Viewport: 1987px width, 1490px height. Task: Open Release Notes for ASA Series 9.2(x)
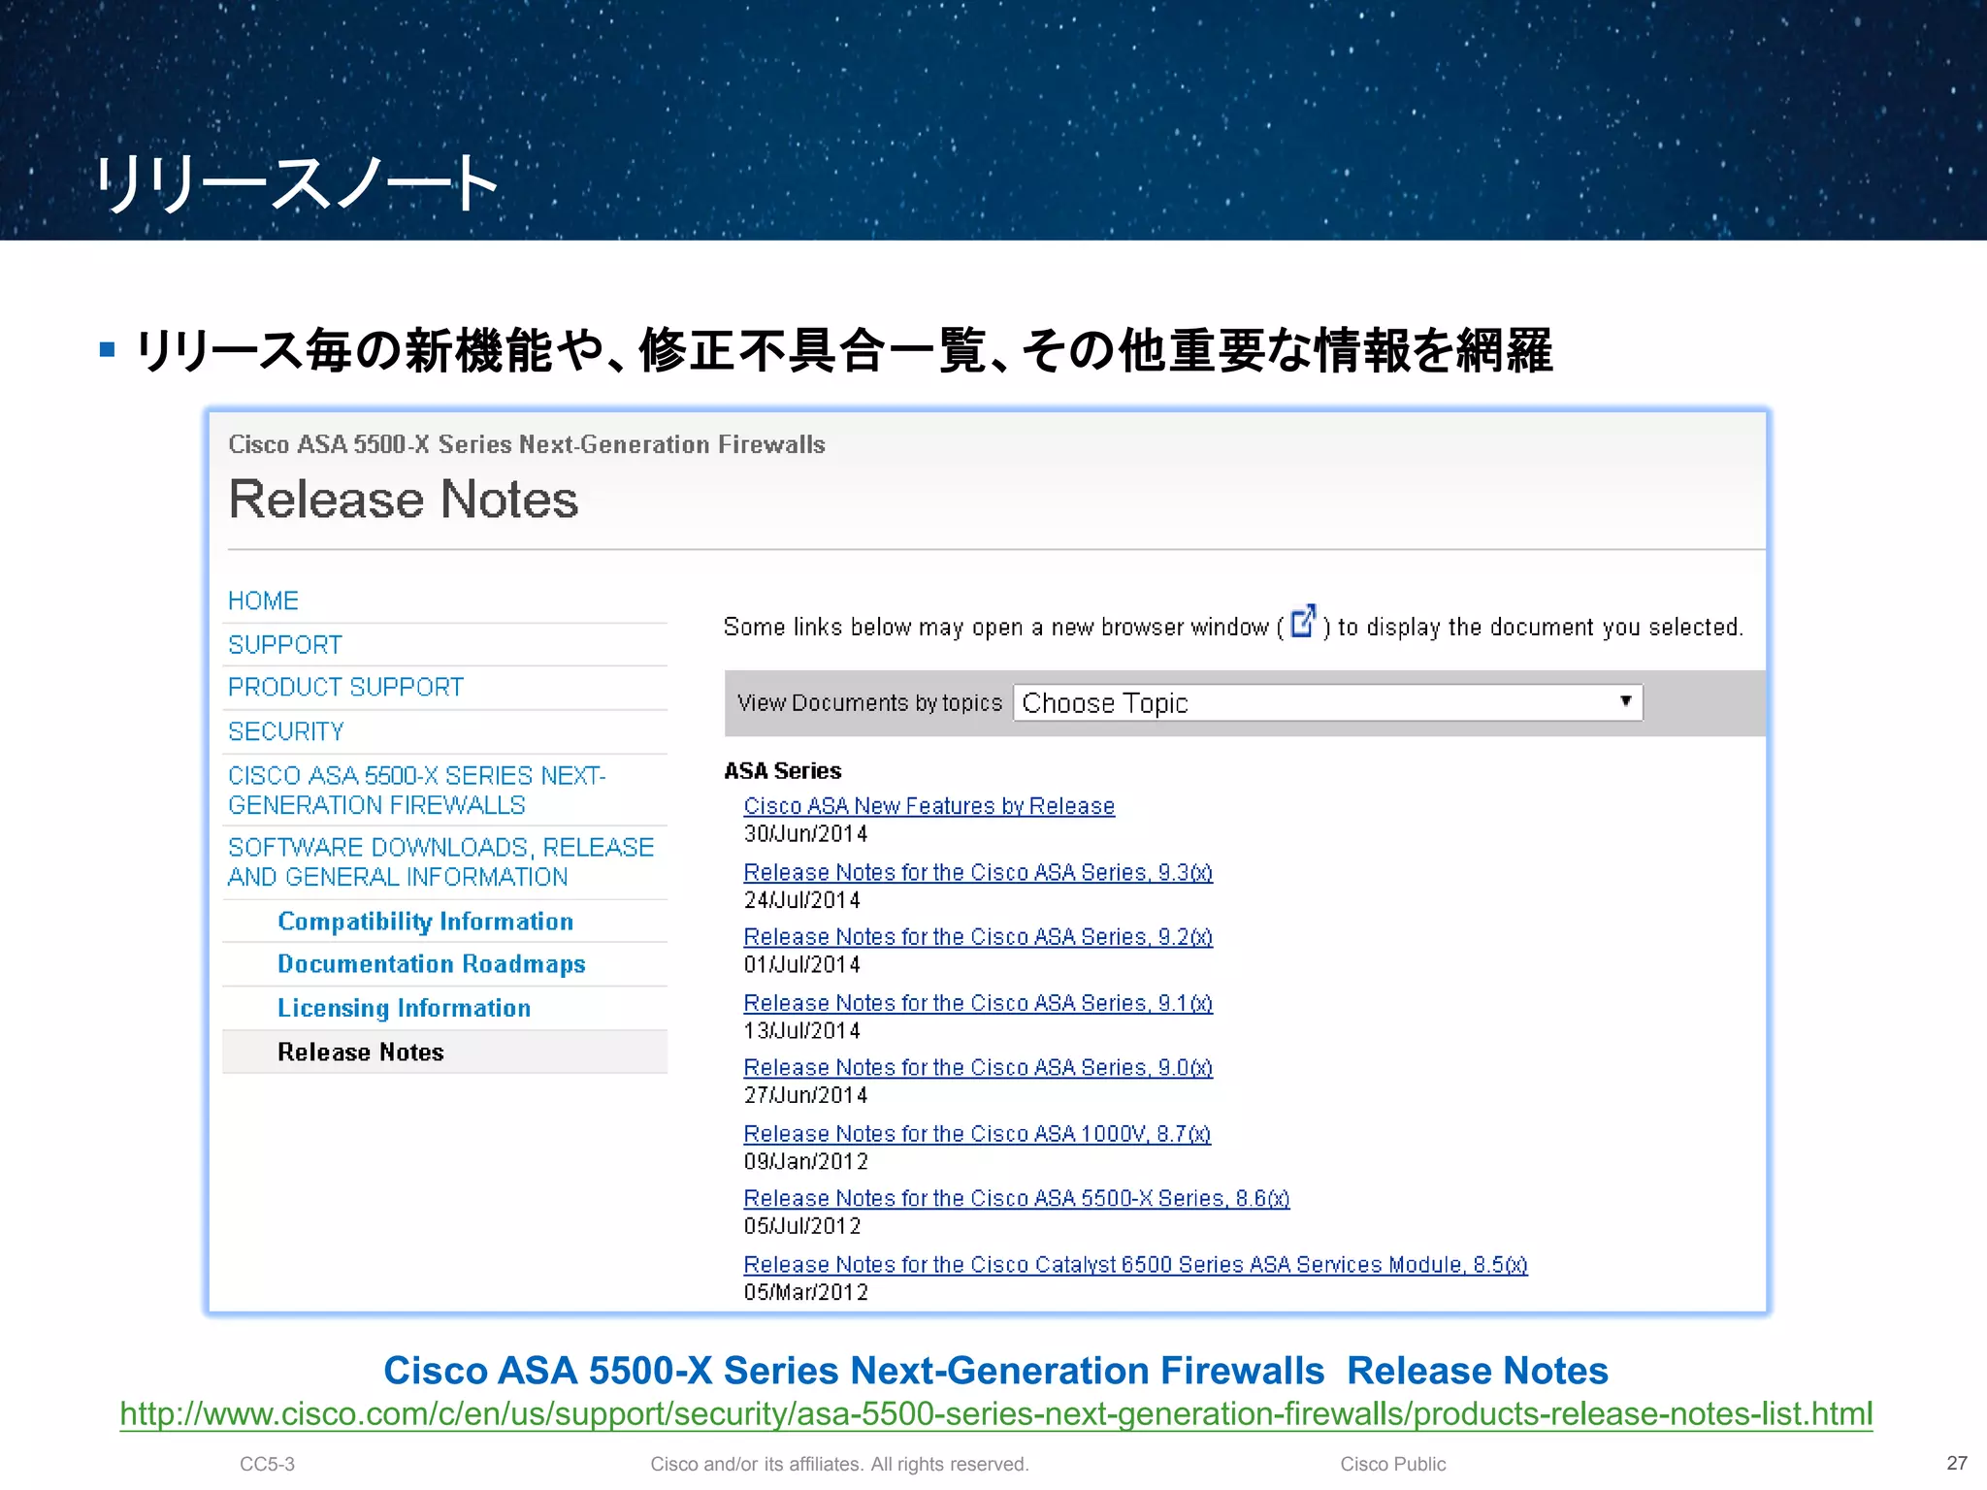click(x=978, y=937)
